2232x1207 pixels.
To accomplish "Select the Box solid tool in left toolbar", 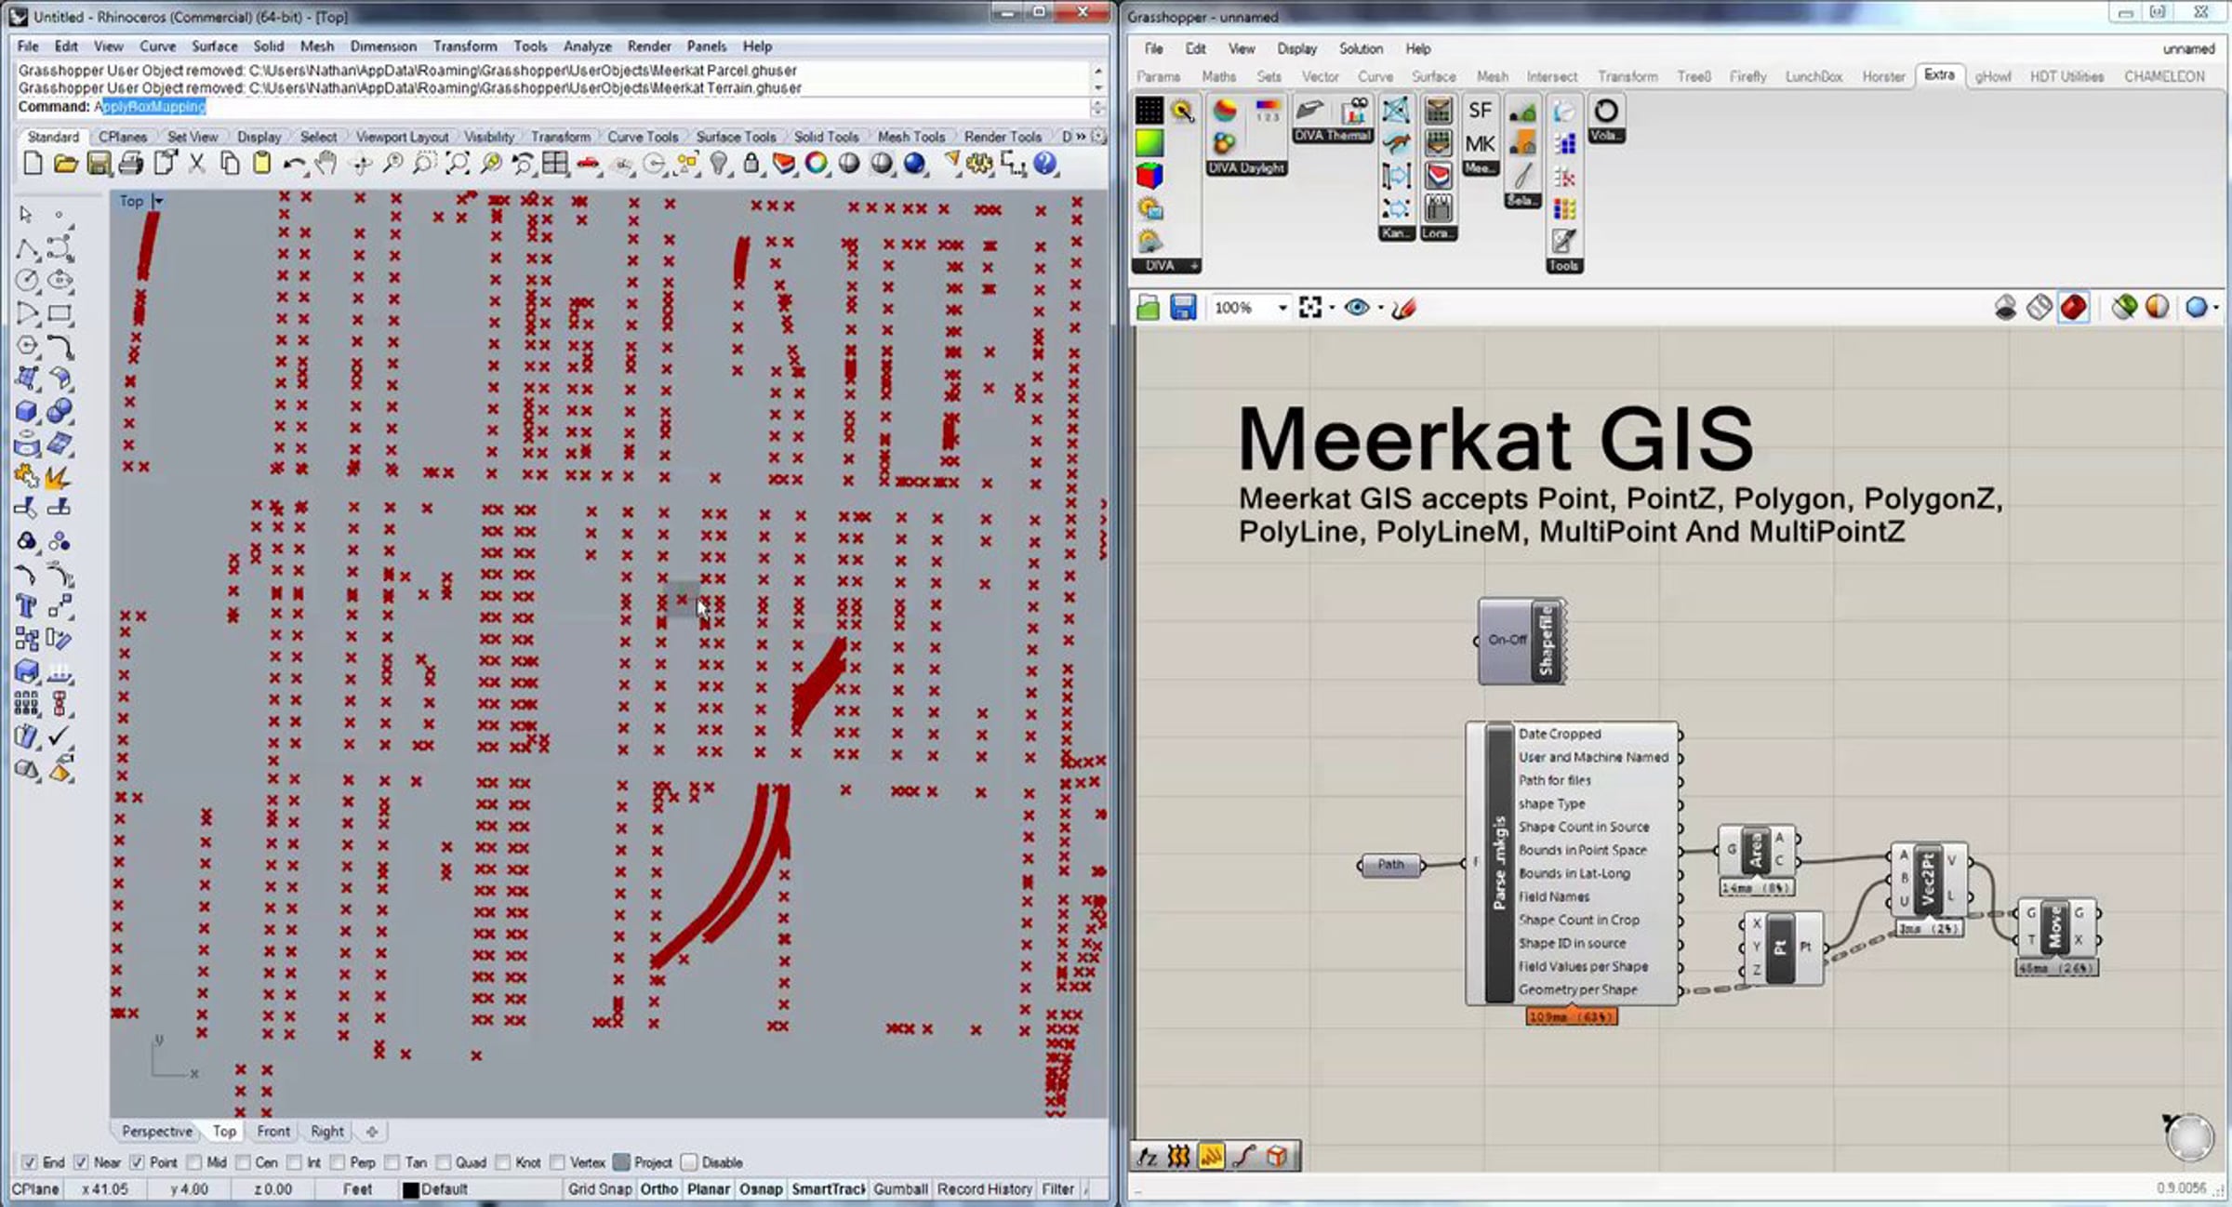I will (x=26, y=411).
